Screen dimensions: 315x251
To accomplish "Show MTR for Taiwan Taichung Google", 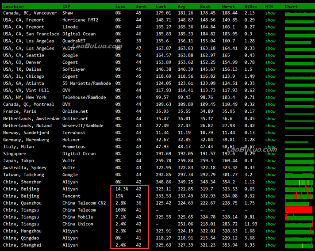I will pyautogui.click(x=270, y=175).
